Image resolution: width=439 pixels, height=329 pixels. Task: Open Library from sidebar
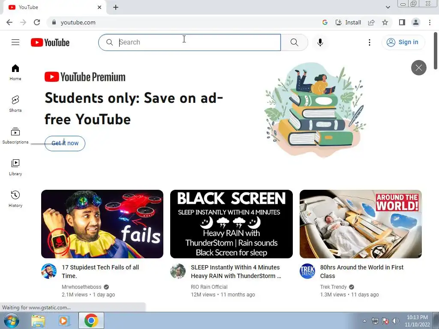[x=15, y=167]
